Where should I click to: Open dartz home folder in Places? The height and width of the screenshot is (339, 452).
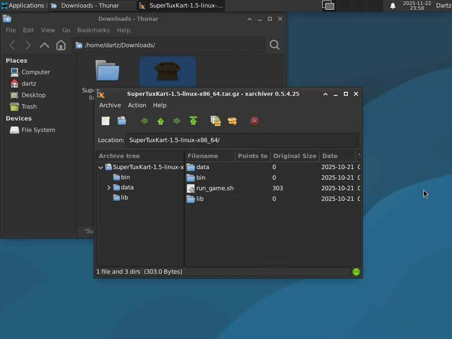[23, 83]
